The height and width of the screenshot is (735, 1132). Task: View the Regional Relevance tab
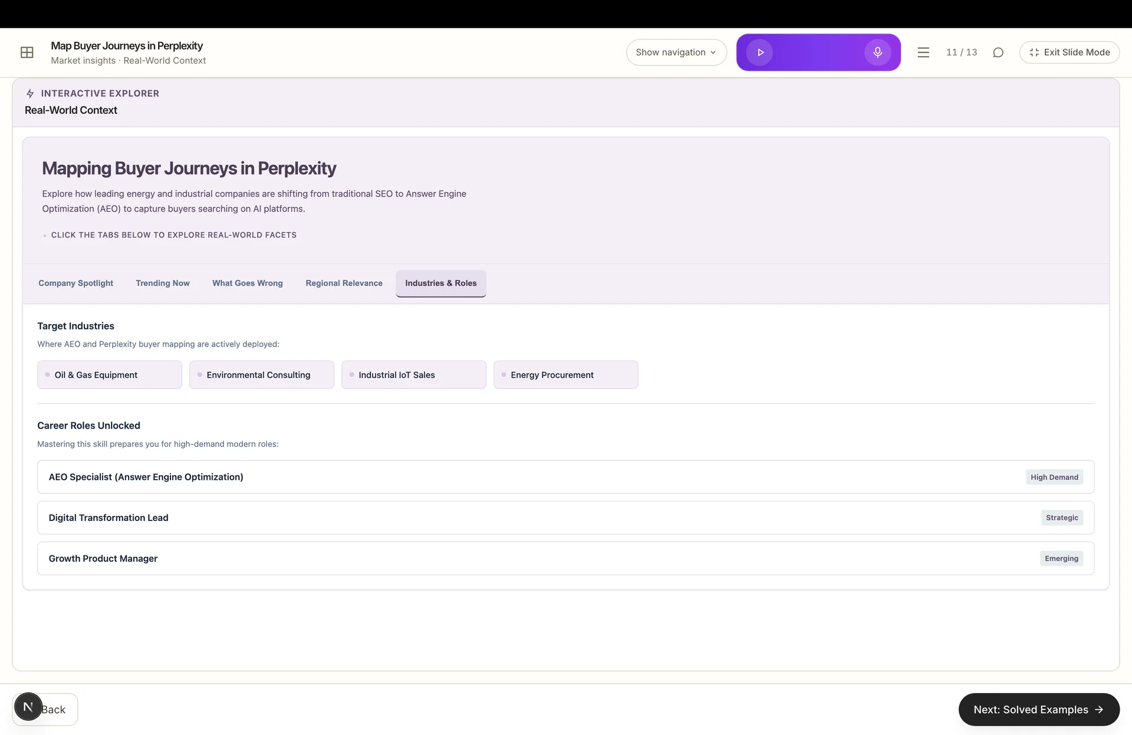click(344, 283)
